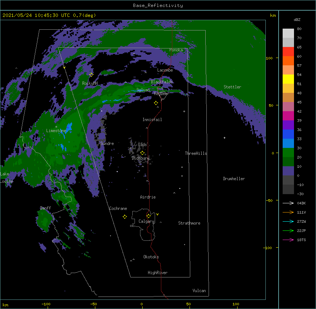Pick the purple swatch in dBZ legend
316x309 pixels.
tap(288, 125)
